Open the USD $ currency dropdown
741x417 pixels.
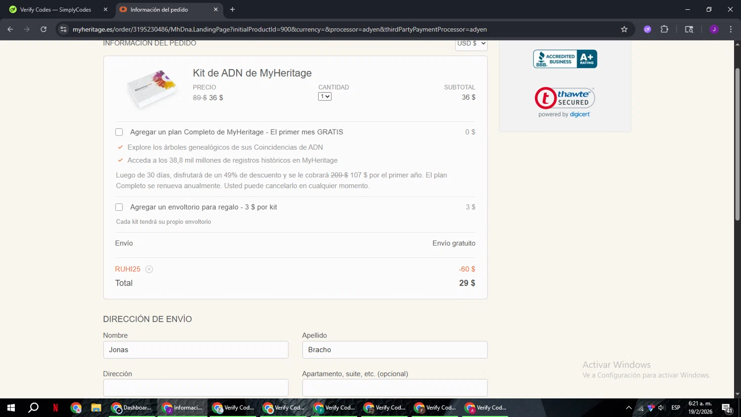point(471,43)
